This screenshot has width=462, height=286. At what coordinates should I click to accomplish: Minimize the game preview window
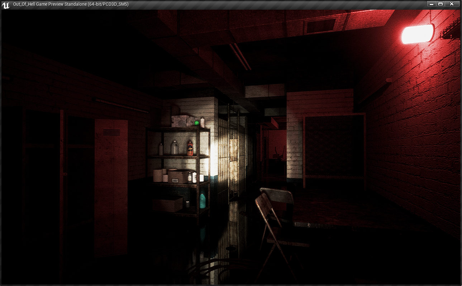[431, 4]
